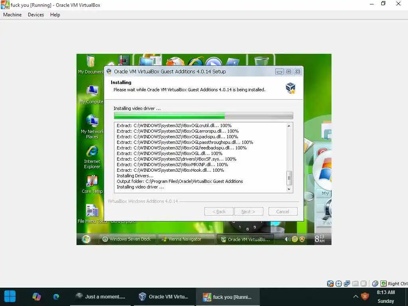Click the Next button in setup
The width and height of the screenshot is (408, 306).
249,212
